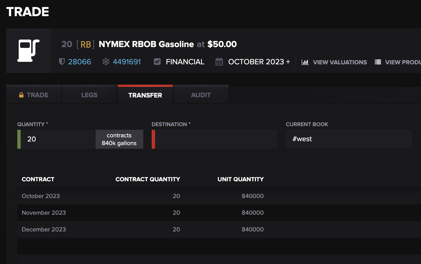Viewport: 421px width, 264px height.
Task: Click the bar chart valuations icon
Action: (305, 62)
